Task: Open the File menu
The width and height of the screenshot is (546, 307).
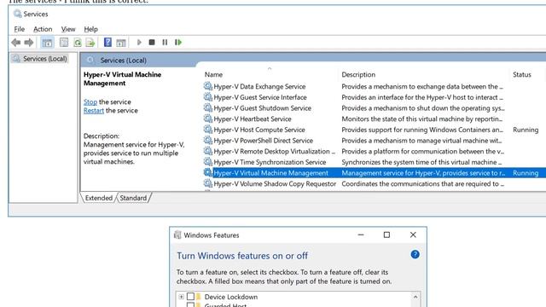Action: pyautogui.click(x=19, y=29)
